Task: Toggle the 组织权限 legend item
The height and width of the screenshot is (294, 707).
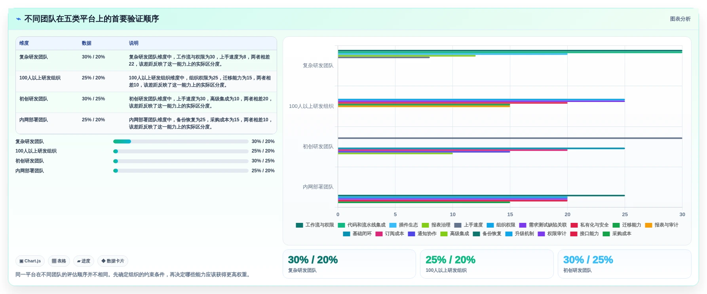Action: pyautogui.click(x=501, y=225)
